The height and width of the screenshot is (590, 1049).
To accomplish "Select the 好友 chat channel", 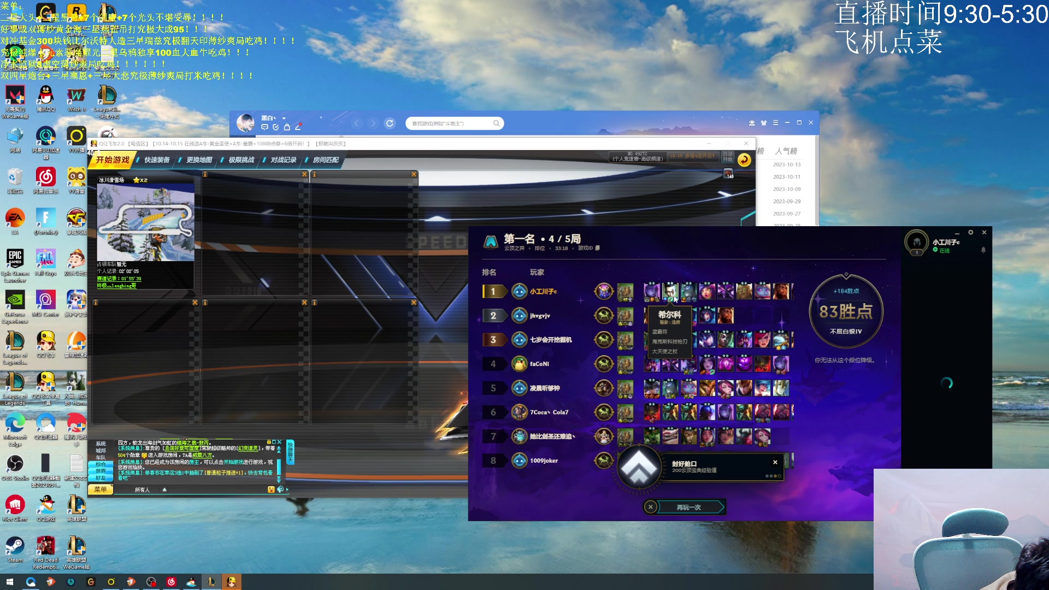I will coord(101,478).
